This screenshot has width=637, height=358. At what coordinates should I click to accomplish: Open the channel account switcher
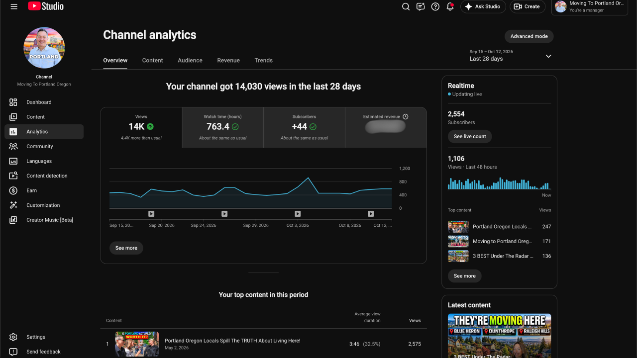(x=590, y=7)
